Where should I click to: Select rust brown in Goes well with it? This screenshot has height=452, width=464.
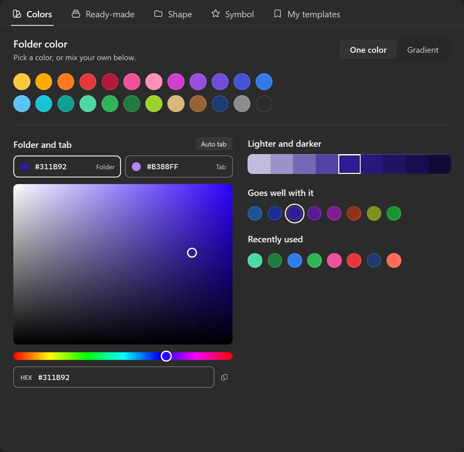click(354, 213)
